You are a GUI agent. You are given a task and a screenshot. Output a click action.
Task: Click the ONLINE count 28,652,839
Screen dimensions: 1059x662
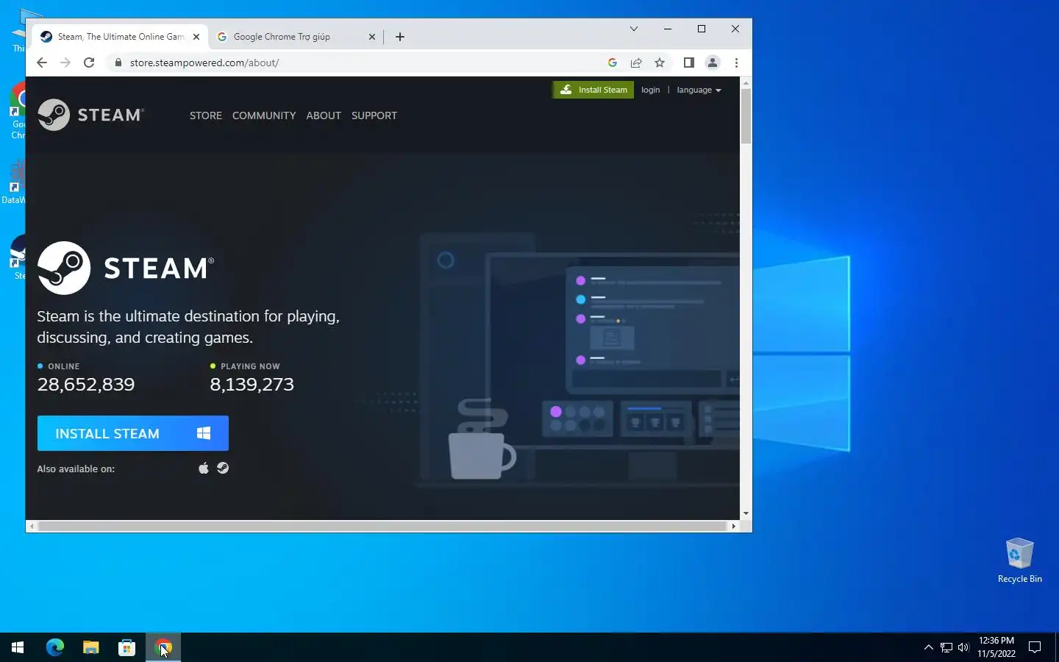(x=86, y=384)
